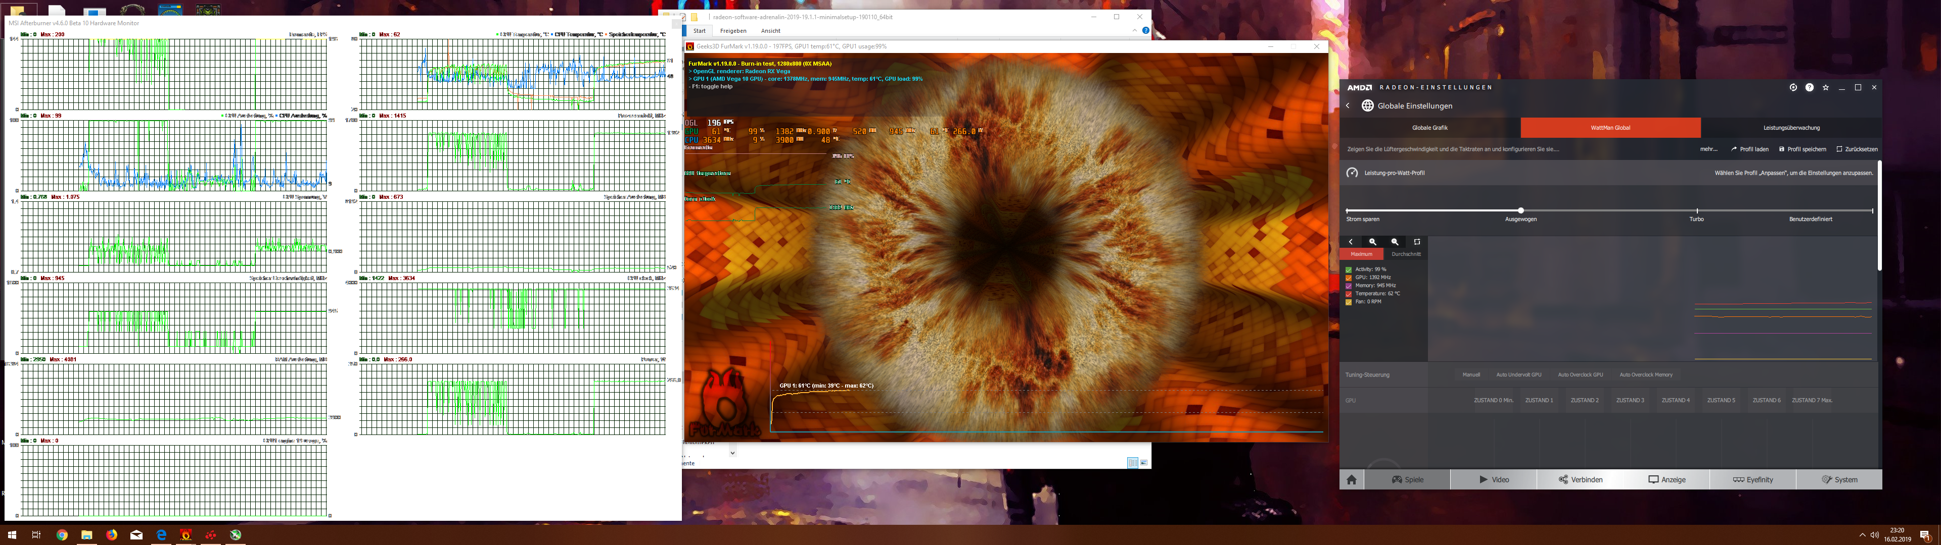Screen dimensions: 1941x545
Task: Open the Anzeige (display) section
Action: point(1666,479)
